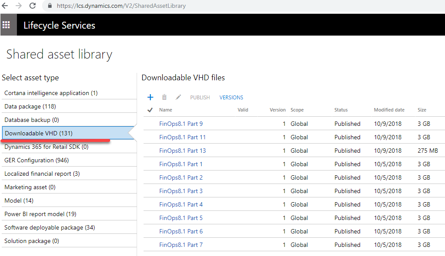Click Published status in FinOps8.1 Part 5 row
The height and width of the screenshot is (256, 445).
[347, 218]
